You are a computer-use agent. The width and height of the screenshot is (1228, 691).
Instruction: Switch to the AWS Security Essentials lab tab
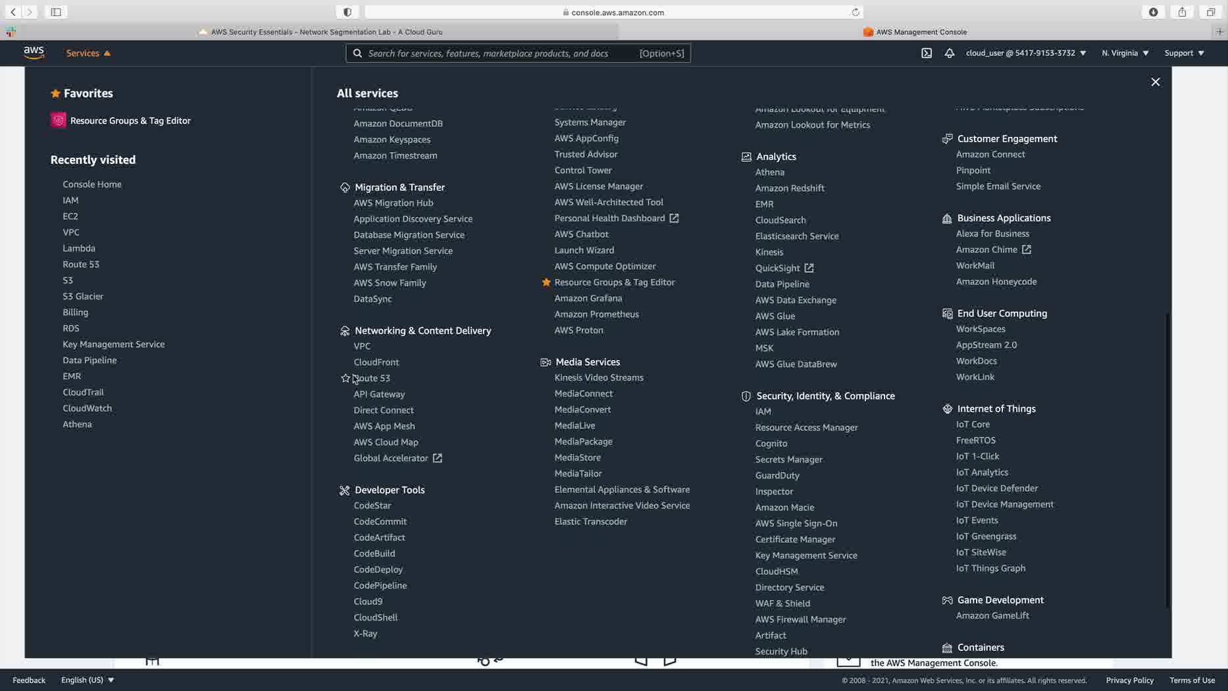click(320, 32)
